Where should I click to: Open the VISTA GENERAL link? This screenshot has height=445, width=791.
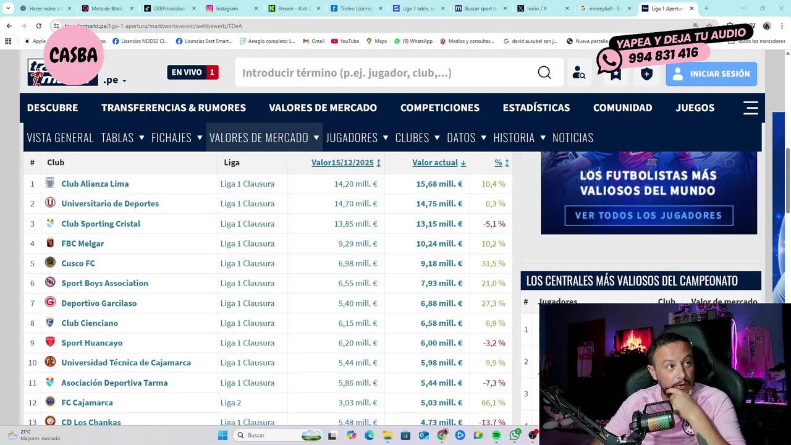[x=61, y=137]
